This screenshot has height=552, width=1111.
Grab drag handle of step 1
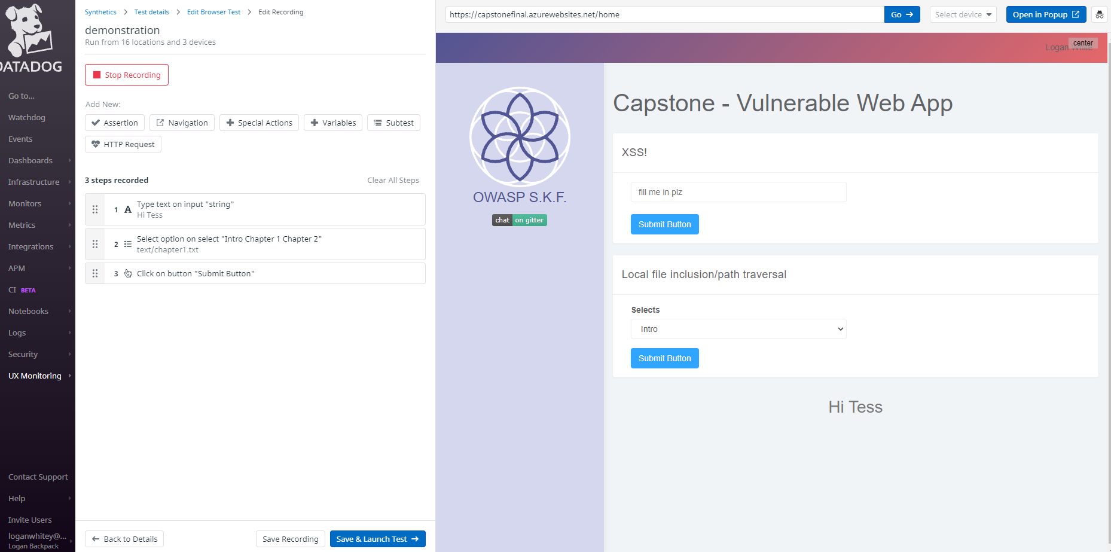[95, 209]
